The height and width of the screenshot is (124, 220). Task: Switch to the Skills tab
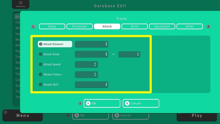pos(134,26)
